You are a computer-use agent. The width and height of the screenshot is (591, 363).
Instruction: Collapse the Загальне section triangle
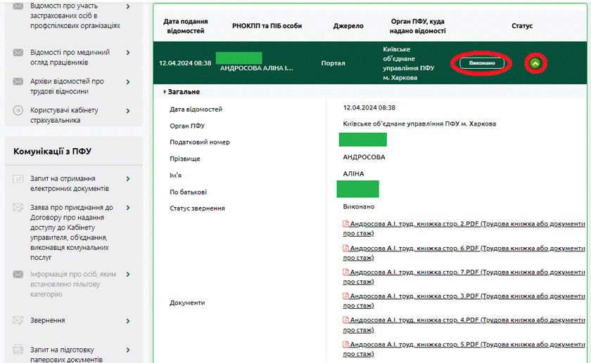coord(165,92)
